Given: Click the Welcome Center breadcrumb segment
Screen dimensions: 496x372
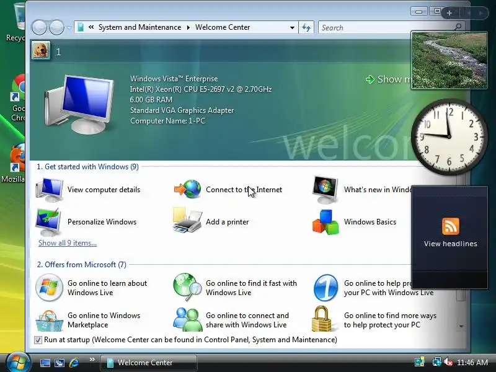Looking at the screenshot, I should 223,27.
